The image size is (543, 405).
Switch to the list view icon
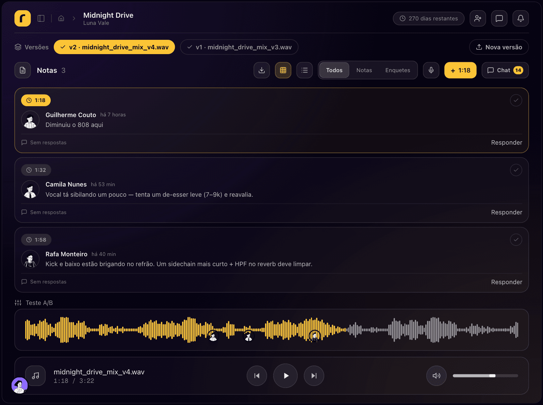pos(305,70)
